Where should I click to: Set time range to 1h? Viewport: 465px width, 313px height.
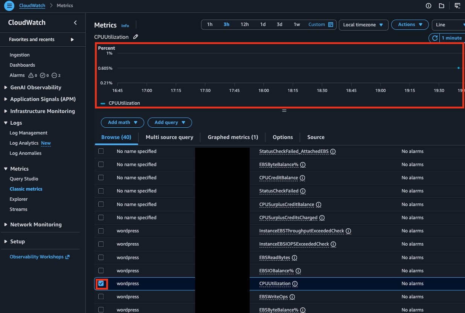[x=210, y=24]
